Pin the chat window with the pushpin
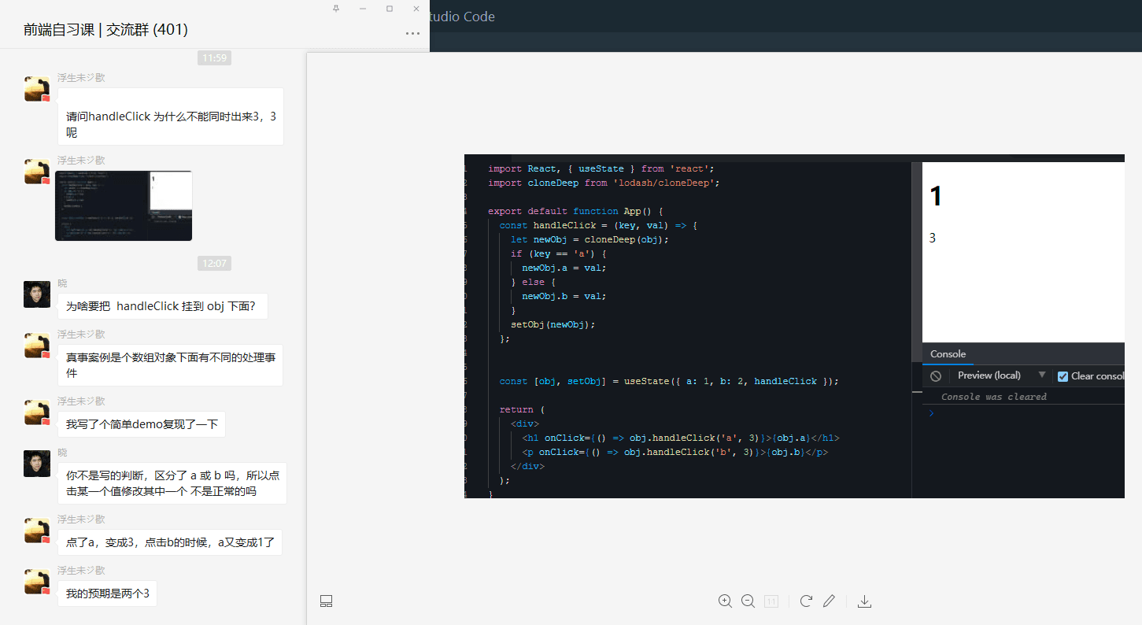Screen dimensions: 1142x625 click(x=336, y=9)
